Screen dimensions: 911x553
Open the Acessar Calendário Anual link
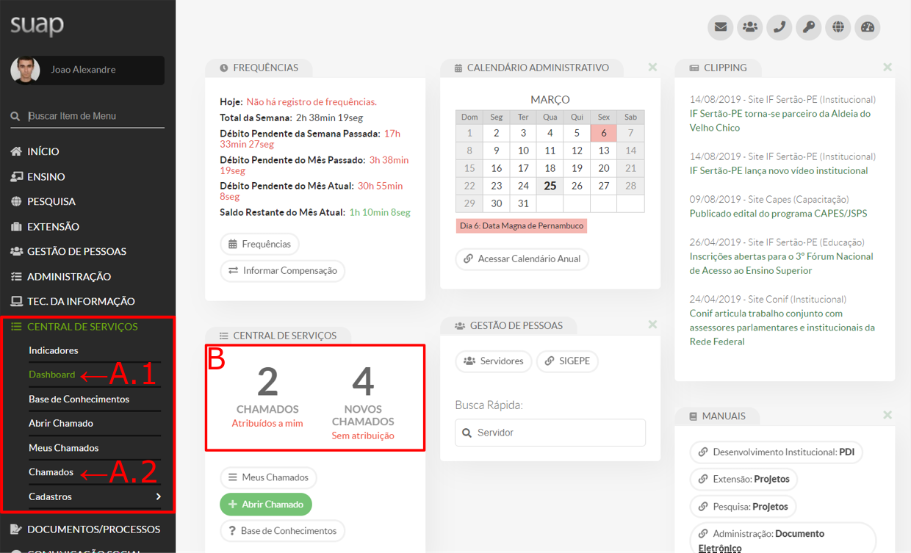point(522,259)
